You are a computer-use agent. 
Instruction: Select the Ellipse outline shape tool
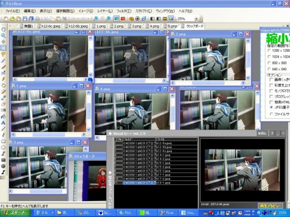(x=3, y=148)
